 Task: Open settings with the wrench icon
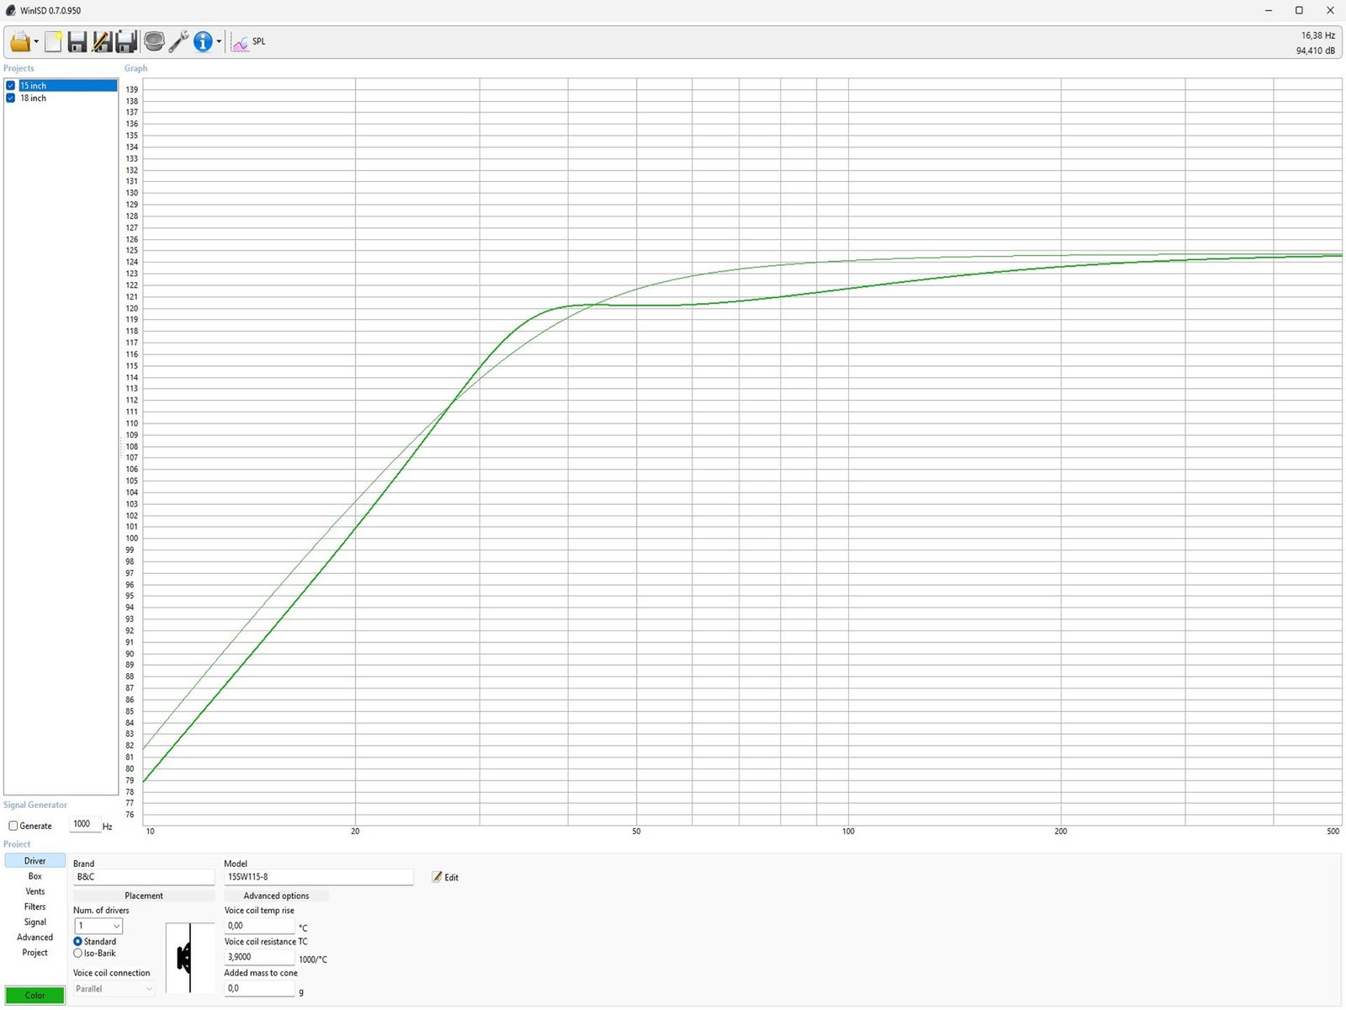pos(178,41)
